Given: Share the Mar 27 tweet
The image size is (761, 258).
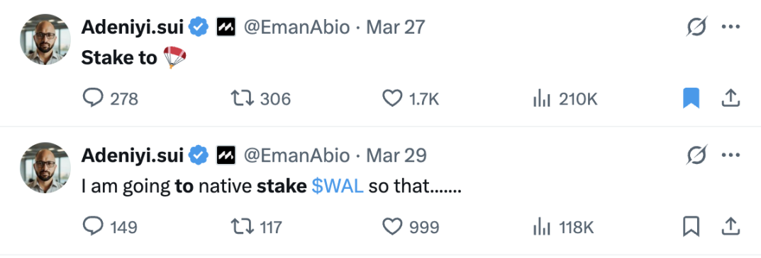Looking at the screenshot, I should point(731,98).
